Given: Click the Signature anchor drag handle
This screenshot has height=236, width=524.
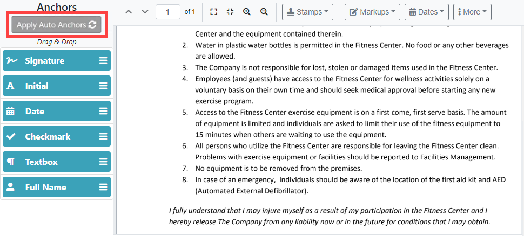Looking at the screenshot, I should point(103,61).
